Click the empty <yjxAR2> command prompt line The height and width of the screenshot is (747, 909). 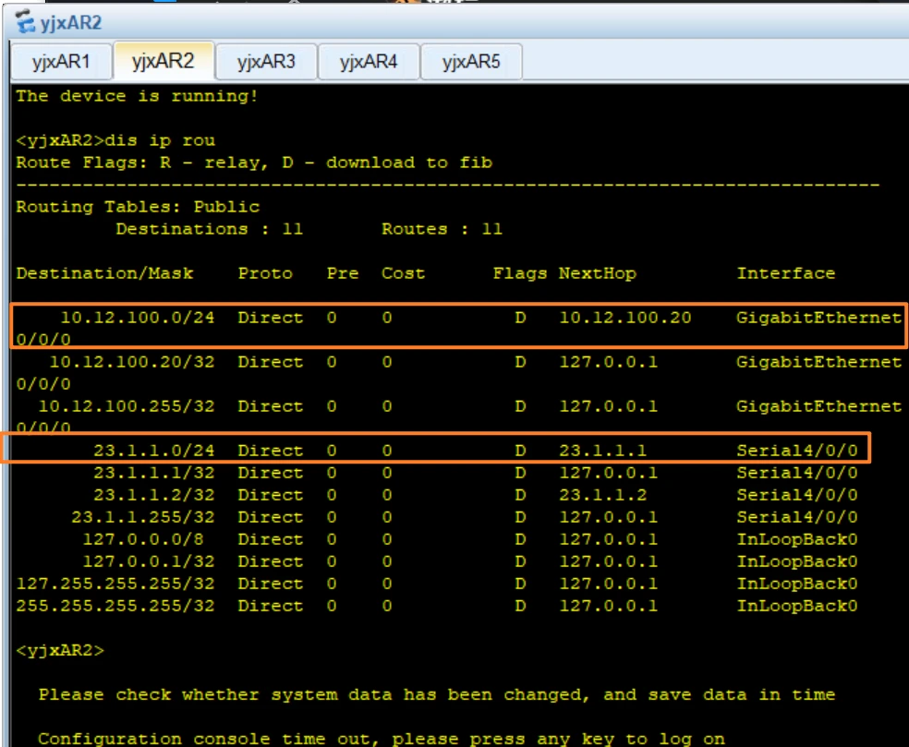coord(60,651)
